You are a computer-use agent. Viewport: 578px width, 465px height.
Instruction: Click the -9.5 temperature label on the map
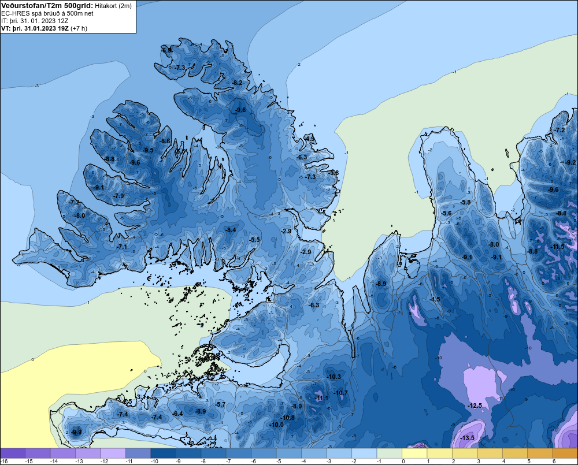tap(148, 150)
